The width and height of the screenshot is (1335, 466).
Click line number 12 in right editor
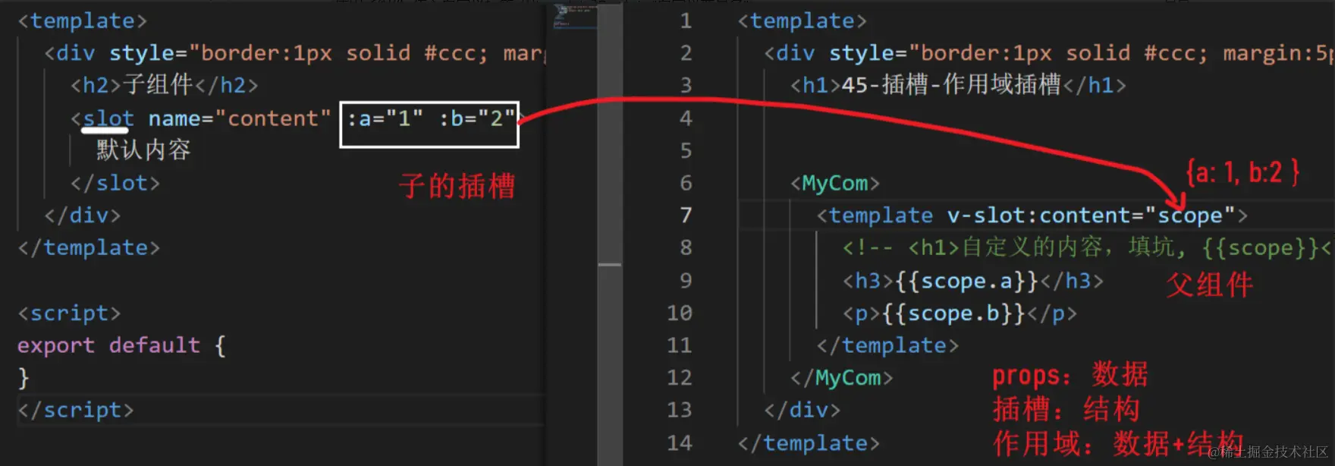click(680, 378)
